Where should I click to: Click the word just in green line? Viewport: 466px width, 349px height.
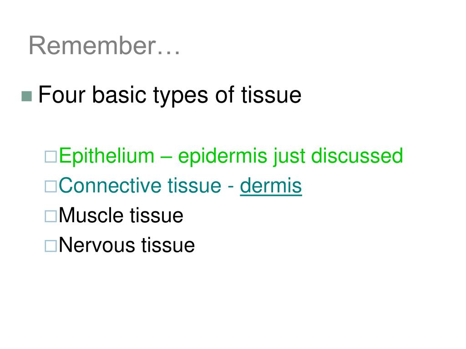coord(289,157)
